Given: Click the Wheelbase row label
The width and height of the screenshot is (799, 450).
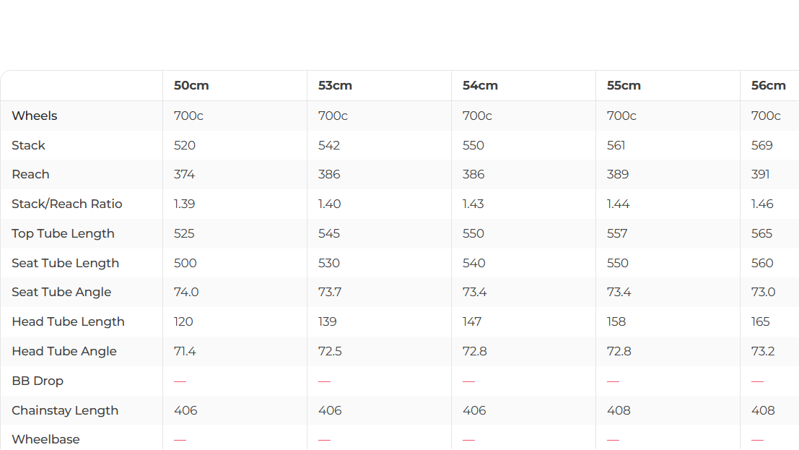Looking at the screenshot, I should tap(45, 439).
